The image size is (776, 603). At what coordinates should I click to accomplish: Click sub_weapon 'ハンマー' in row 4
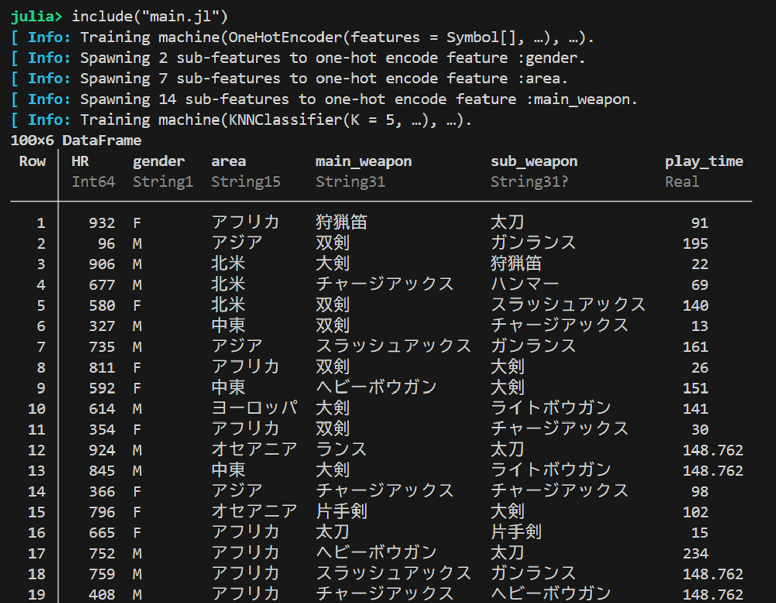pos(525,284)
